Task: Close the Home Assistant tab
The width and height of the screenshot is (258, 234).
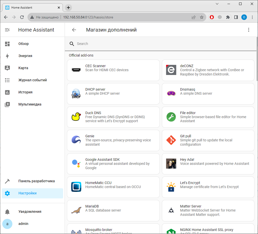Action: coord(59,8)
